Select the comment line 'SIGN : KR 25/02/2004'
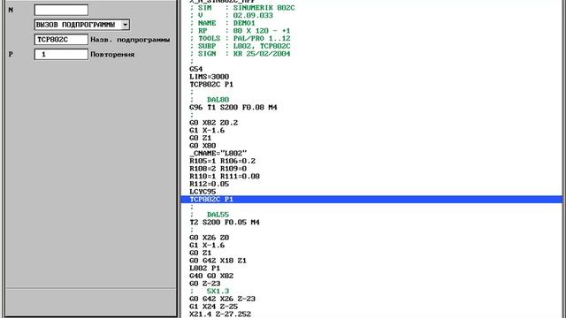Viewport: 566px width, 318px height. click(x=240, y=54)
